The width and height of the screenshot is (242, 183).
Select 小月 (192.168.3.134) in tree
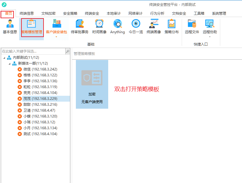tap(40, 128)
